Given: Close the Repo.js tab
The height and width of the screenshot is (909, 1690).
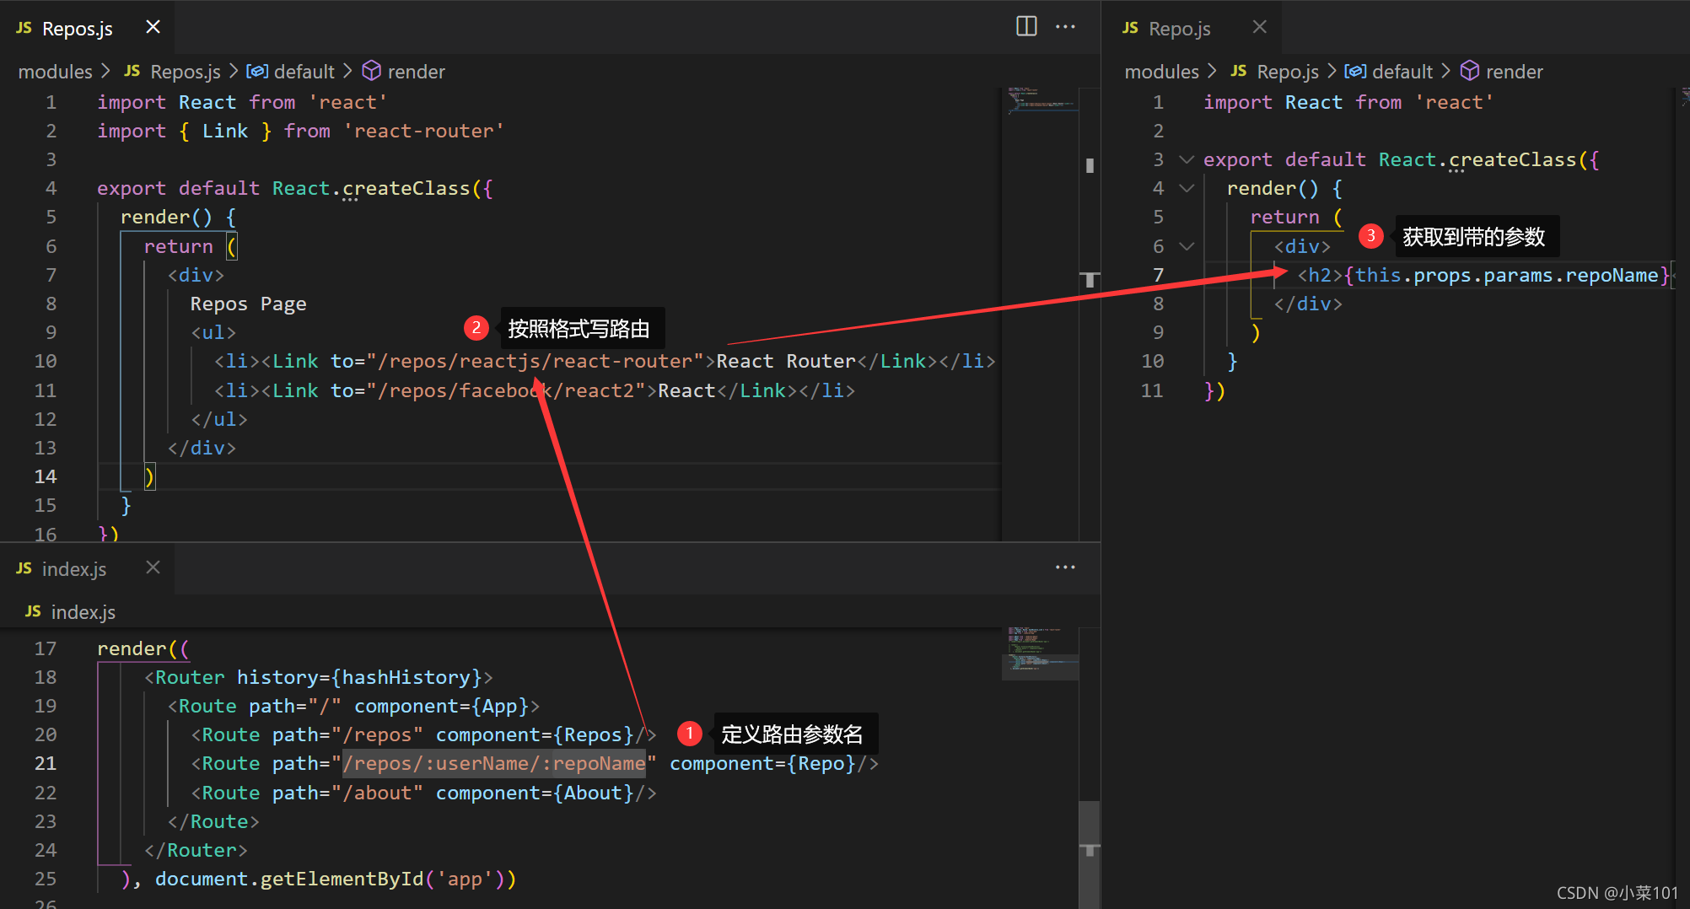Looking at the screenshot, I should click(1259, 27).
